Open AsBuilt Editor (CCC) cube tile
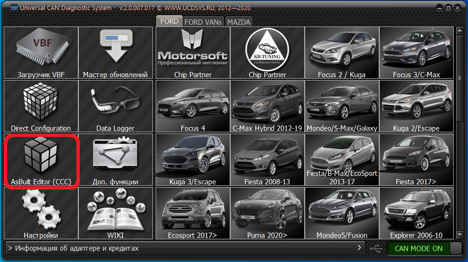Viewport: 468px width, 262px height. pyautogui.click(x=41, y=160)
